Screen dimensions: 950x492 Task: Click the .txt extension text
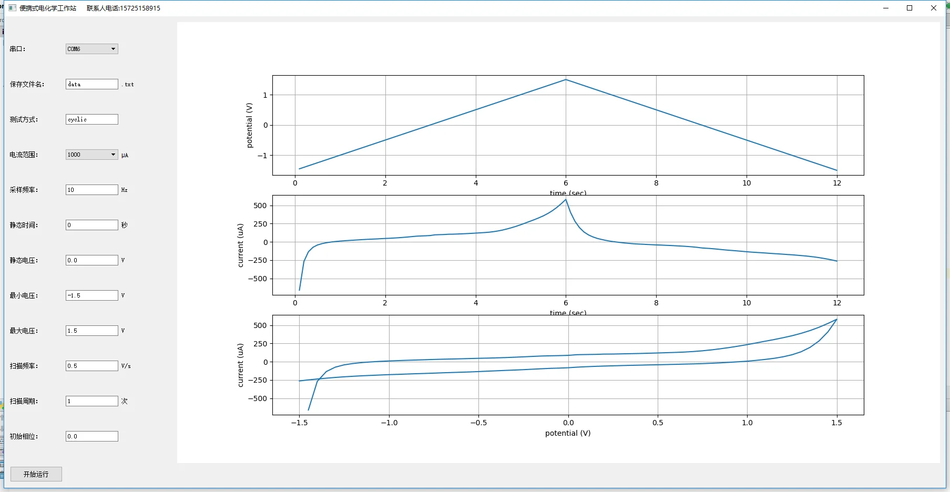tap(128, 84)
